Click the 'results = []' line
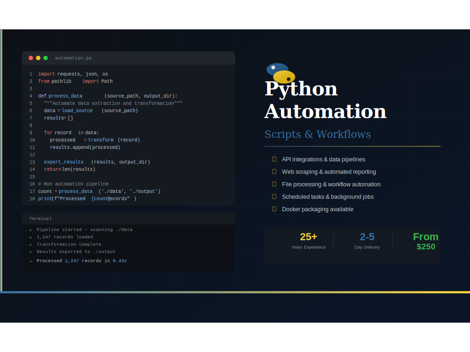 (58, 118)
